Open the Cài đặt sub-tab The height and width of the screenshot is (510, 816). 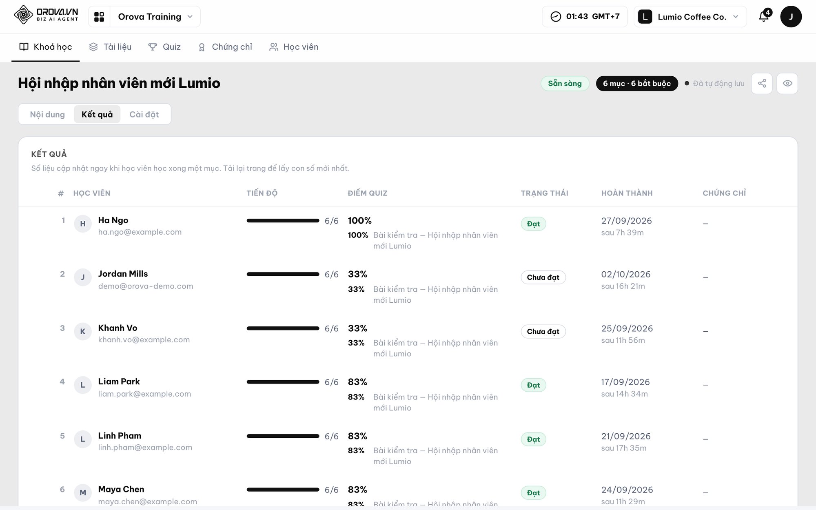144,114
